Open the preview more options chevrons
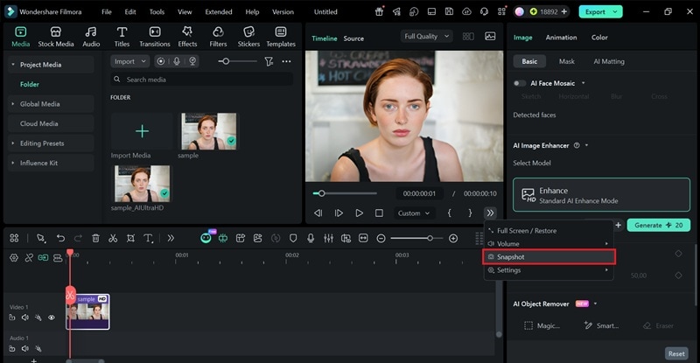Screen dimensions: 700x363 tap(490, 213)
